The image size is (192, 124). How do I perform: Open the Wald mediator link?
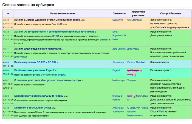pyautogui.click(x=161, y=112)
